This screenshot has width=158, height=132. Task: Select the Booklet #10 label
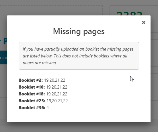(x=32, y=87)
